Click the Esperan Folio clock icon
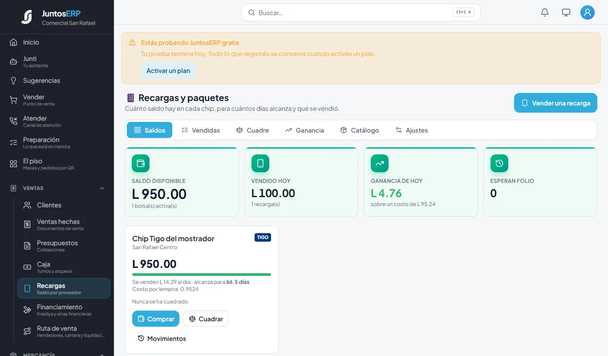608x356 pixels. coord(499,163)
